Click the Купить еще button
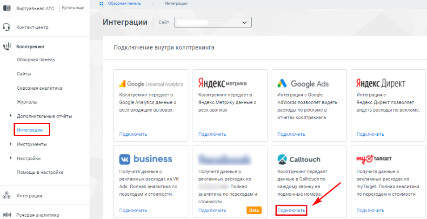The height and width of the screenshot is (219, 427). 73,8
